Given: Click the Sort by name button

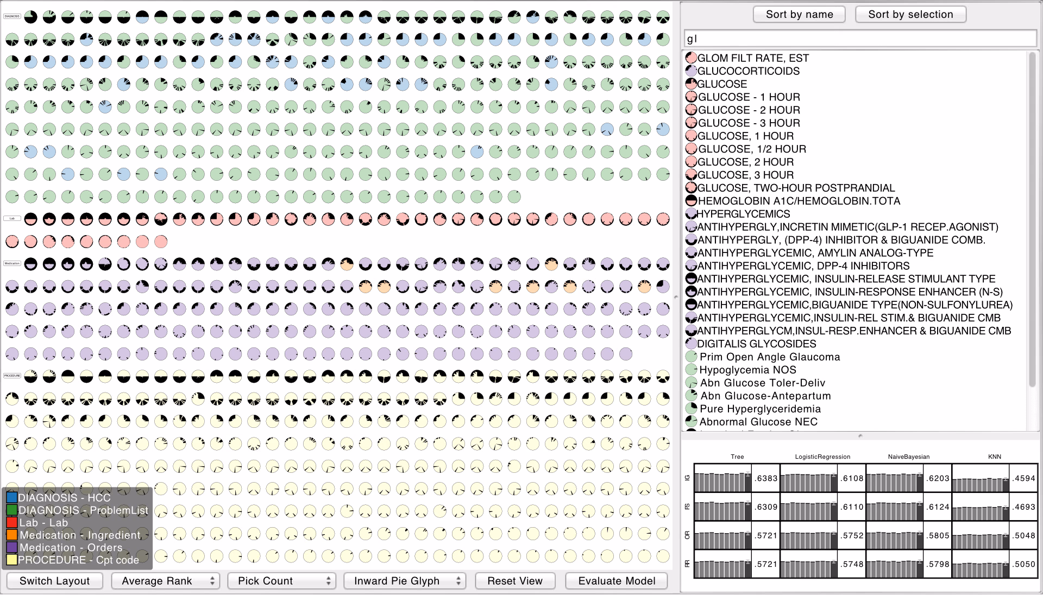Looking at the screenshot, I should 799,14.
